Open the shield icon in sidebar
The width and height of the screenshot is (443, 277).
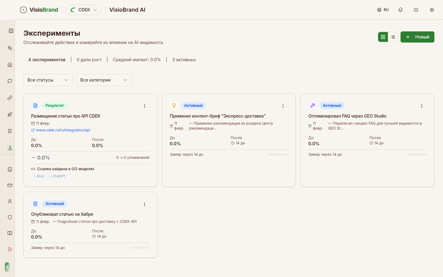(x=10, y=217)
